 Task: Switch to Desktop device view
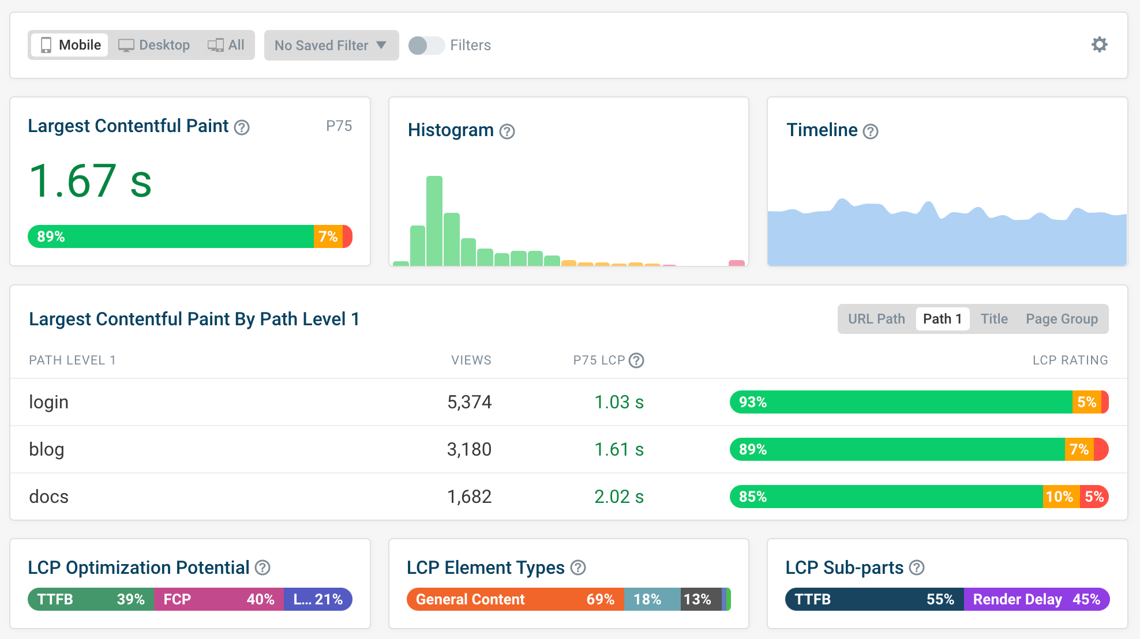(154, 44)
